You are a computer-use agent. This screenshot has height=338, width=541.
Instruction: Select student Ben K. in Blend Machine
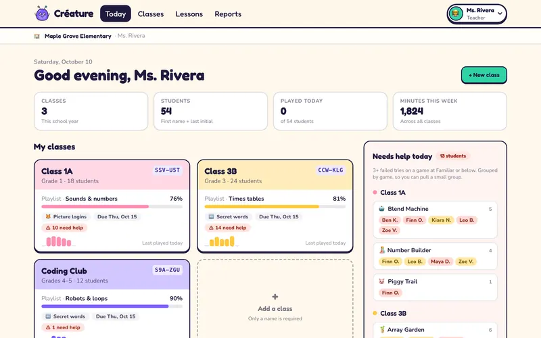click(x=390, y=220)
